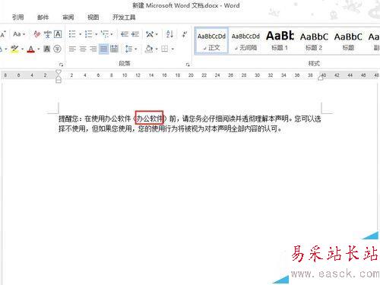Image resolution: width=380 pixels, height=285 pixels.
Task: Apply the Character Border icon
Action: coord(58,34)
